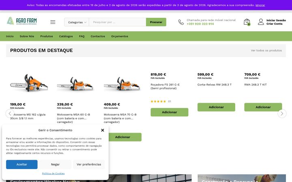Open the Catálogos menu item
This screenshot has width=292, height=182.
tap(66, 36)
